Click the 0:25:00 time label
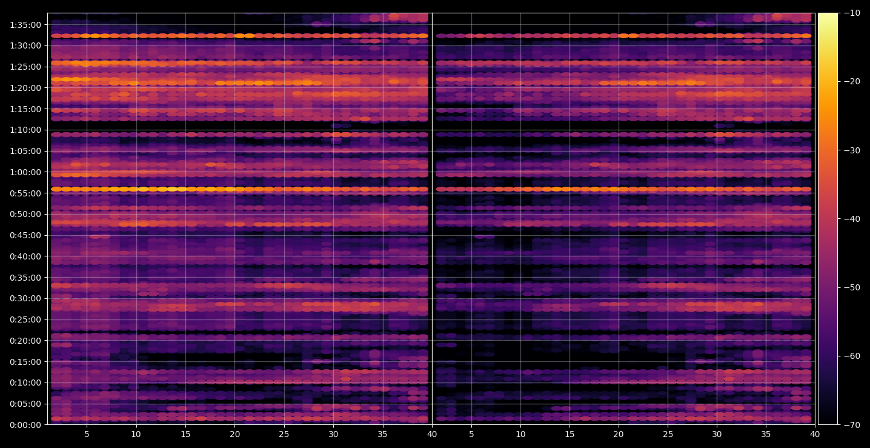This screenshot has width=870, height=448. [25, 319]
